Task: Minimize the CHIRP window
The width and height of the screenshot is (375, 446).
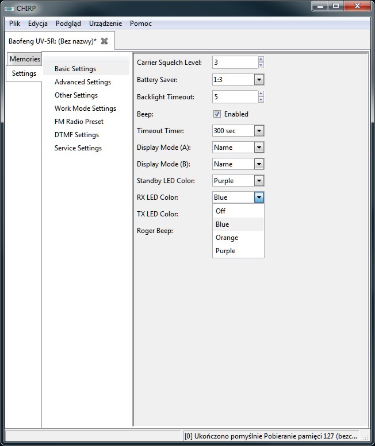Action: (x=320, y=6)
